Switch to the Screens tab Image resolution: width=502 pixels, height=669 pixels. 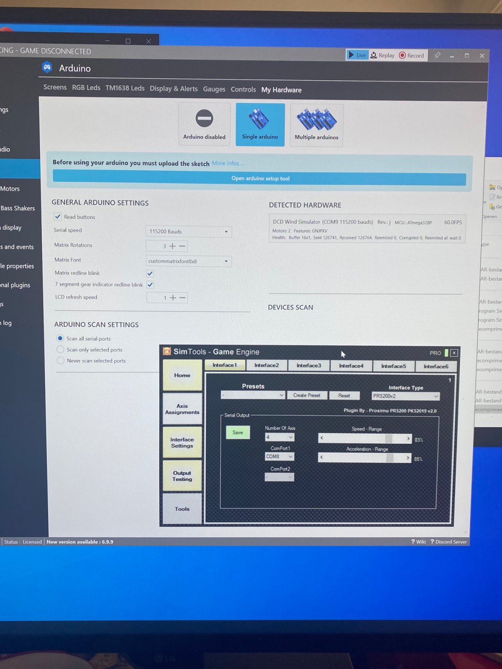55,87
